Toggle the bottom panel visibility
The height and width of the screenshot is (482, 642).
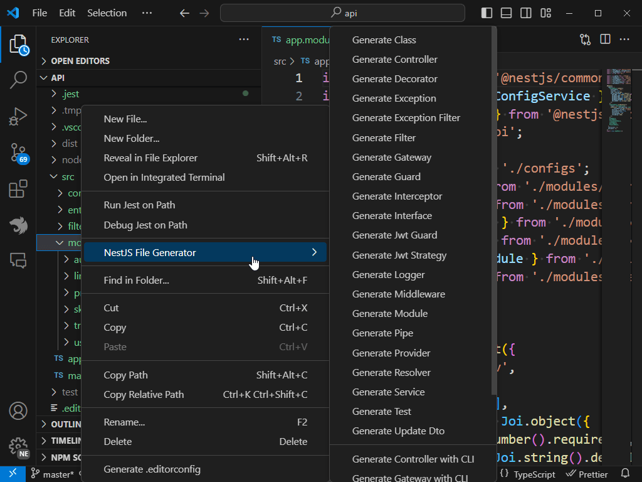pyautogui.click(x=506, y=13)
